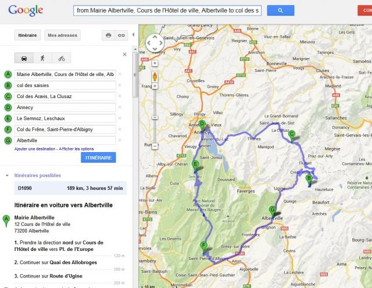Viewport: 372px width, 288px height.
Task: Click green marker E beside Le Semnoz field
Action: [8, 118]
